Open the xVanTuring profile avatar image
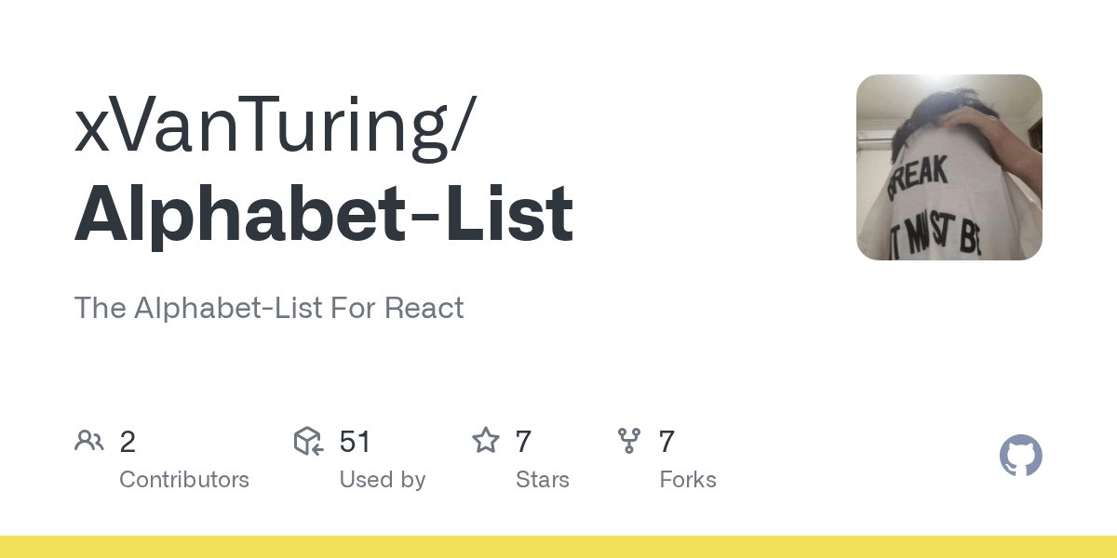This screenshot has width=1117, height=558. tap(949, 167)
